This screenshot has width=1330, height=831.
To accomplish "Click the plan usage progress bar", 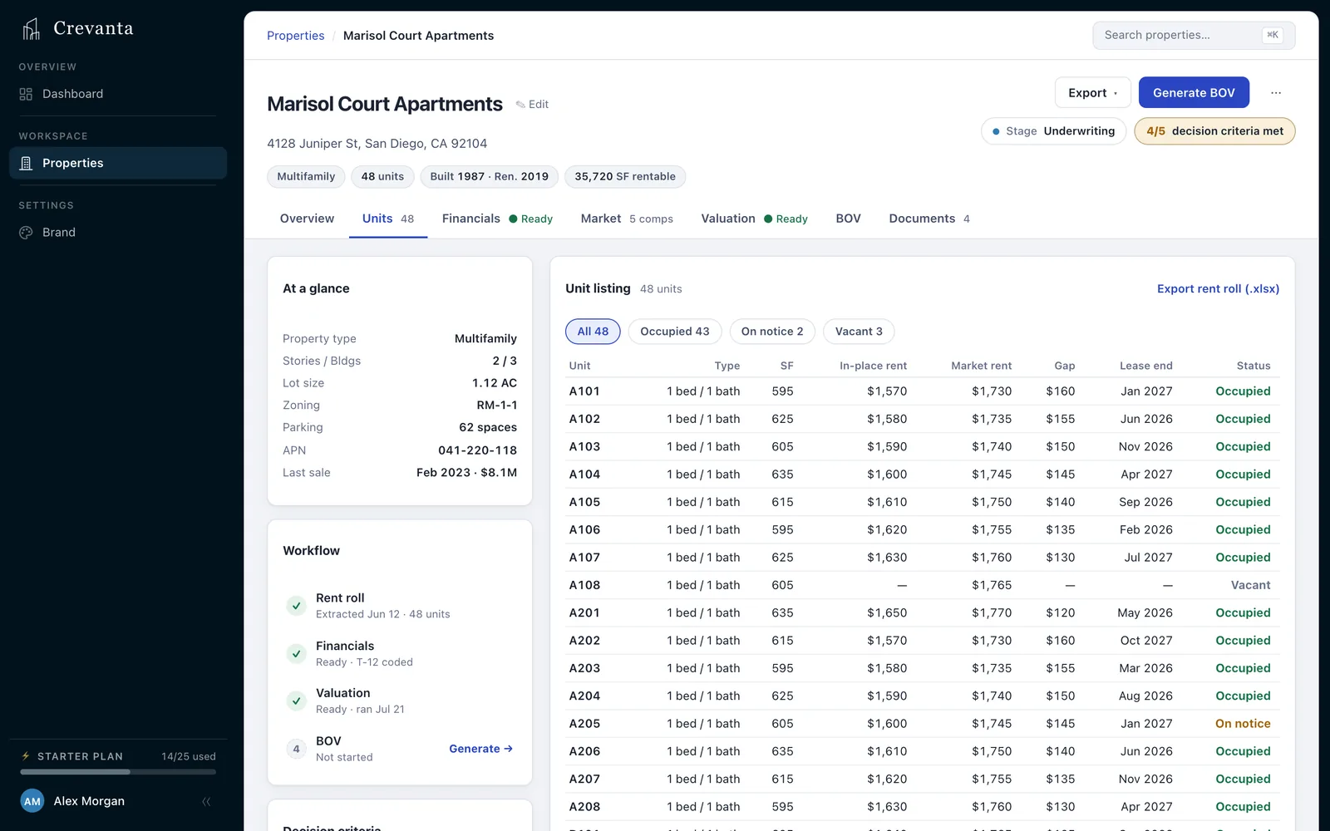I will pyautogui.click(x=117, y=772).
